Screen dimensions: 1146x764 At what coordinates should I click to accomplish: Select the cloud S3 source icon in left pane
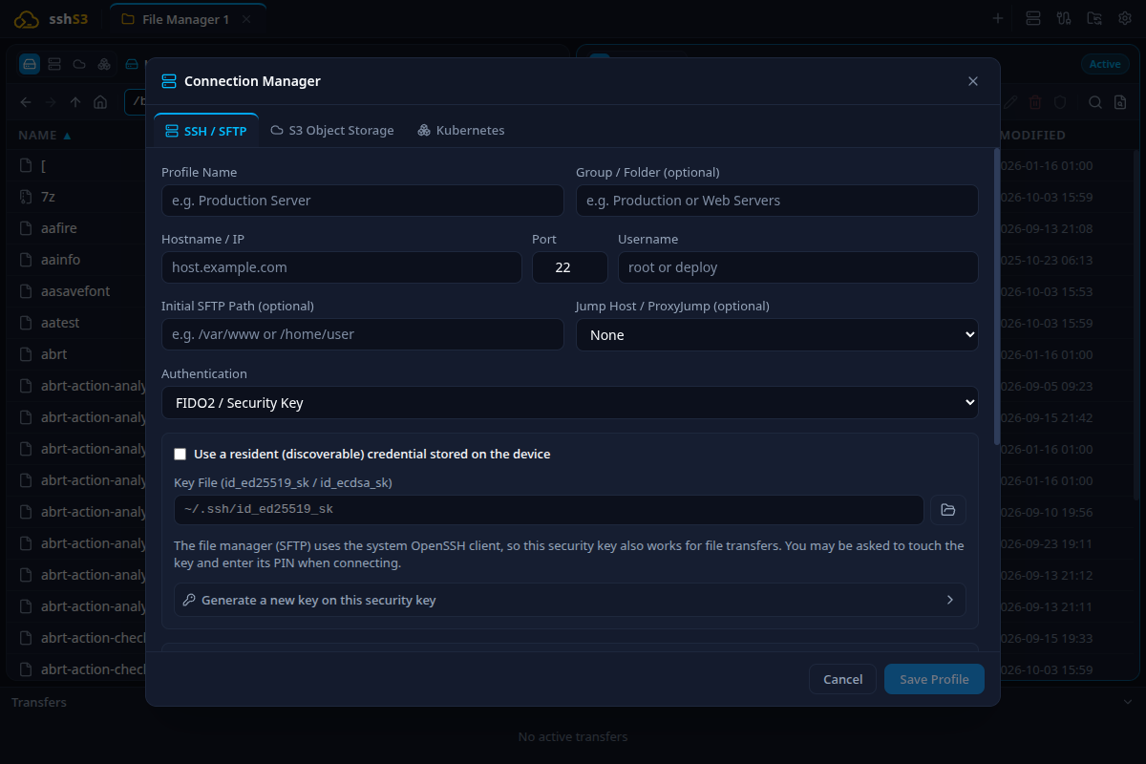click(x=79, y=64)
